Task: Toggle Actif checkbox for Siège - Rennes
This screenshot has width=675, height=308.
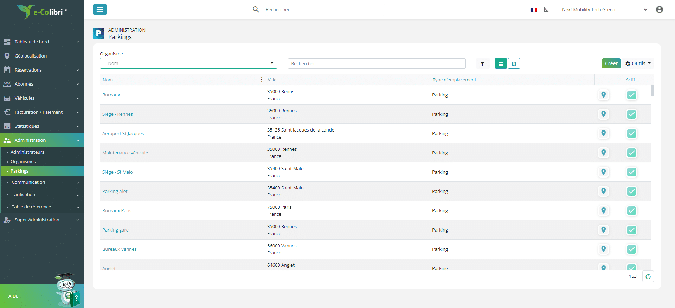Action: pos(632,114)
